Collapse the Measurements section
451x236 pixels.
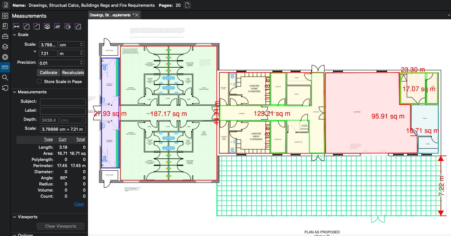14,92
